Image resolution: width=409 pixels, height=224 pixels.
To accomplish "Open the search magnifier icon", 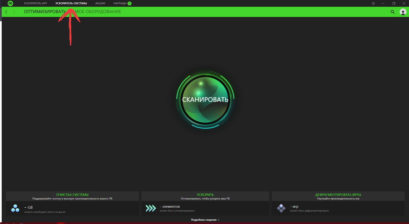I will point(392,12).
